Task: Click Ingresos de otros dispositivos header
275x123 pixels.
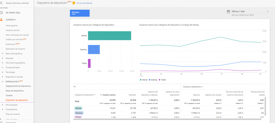Action: (172, 93)
